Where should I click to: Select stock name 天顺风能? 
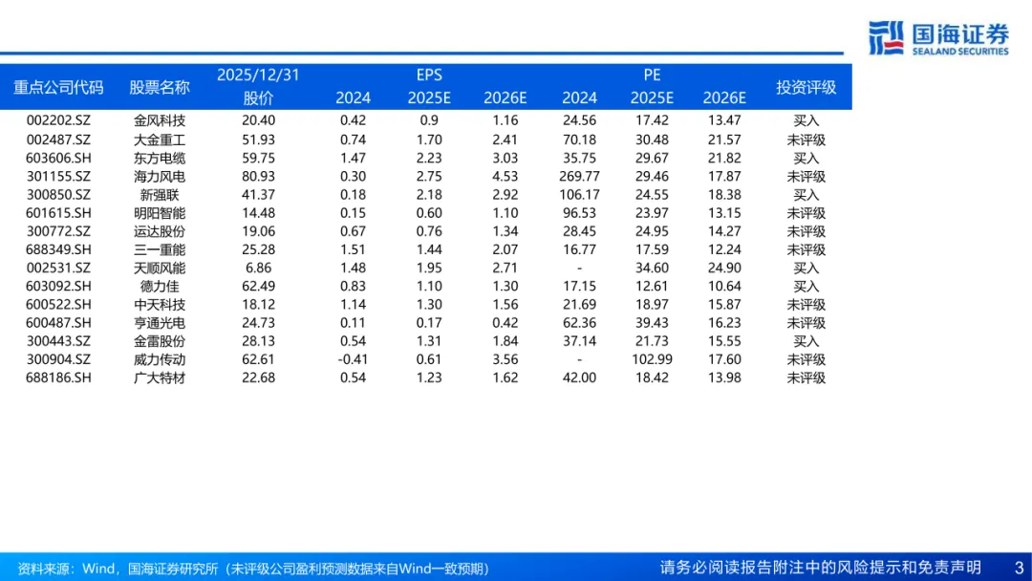pyautogui.click(x=160, y=268)
